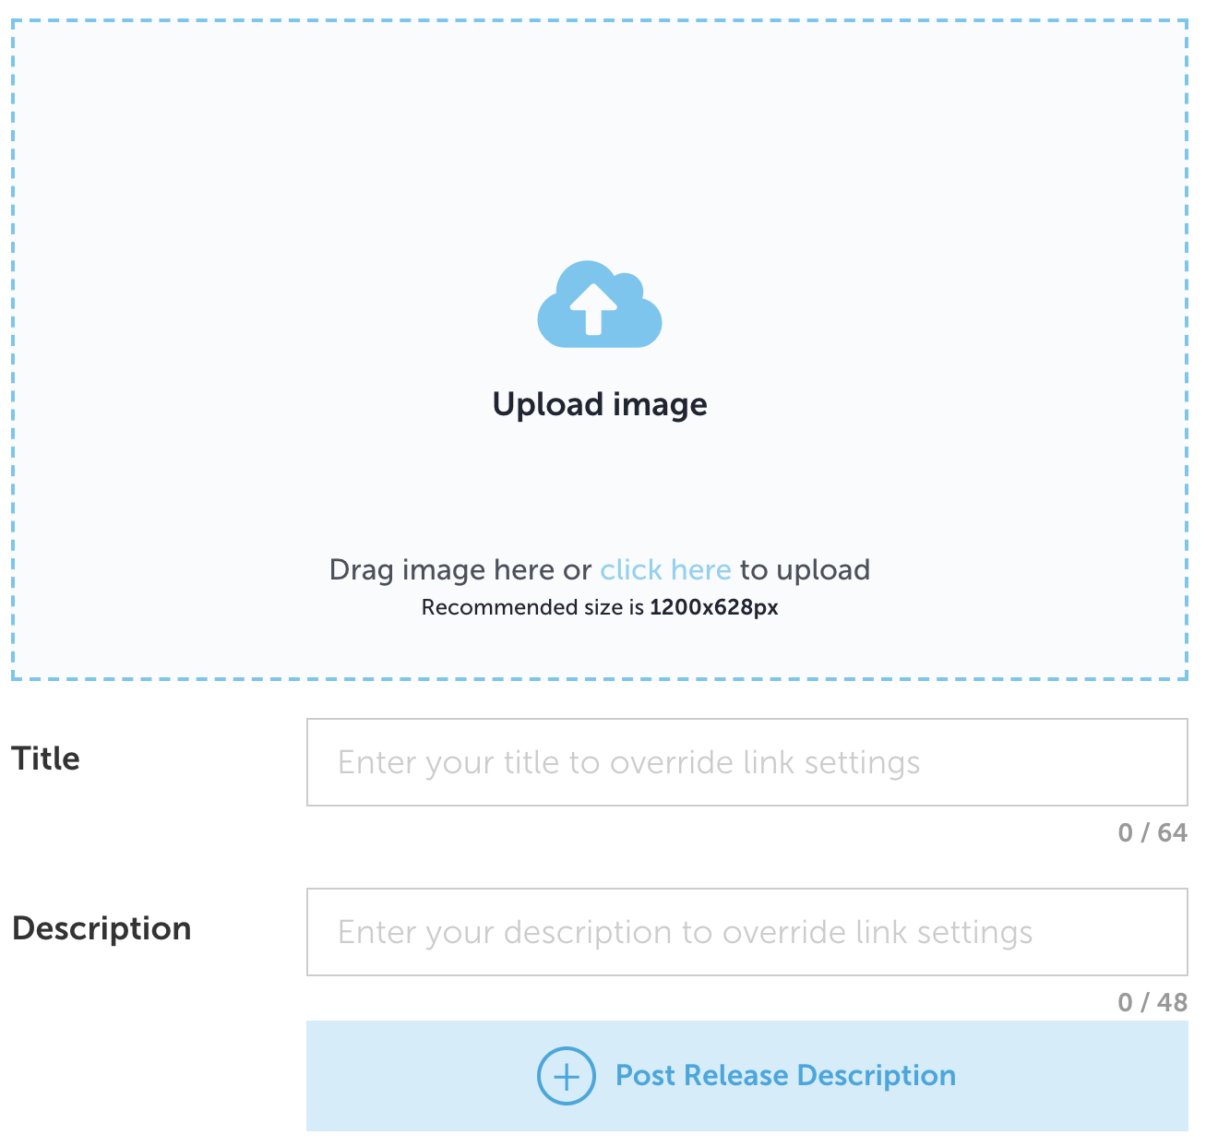Click the Post Release Description button
The image size is (1206, 1147).
point(746,1076)
